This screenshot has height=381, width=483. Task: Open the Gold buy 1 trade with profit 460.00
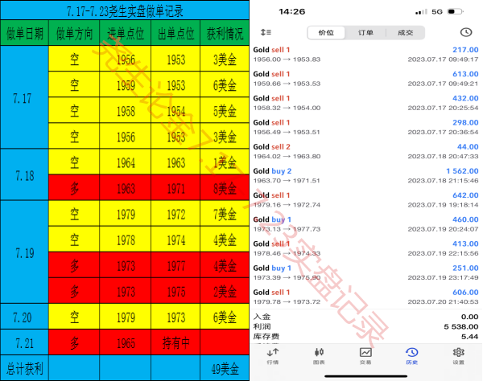point(365,224)
